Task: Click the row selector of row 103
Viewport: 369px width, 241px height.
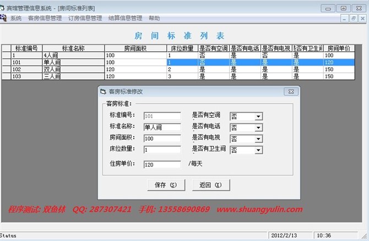Action: click(x=7, y=76)
